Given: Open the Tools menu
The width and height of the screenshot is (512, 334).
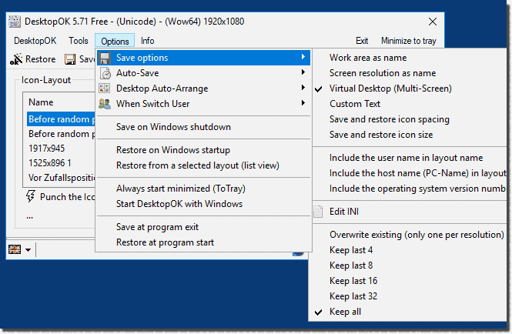Looking at the screenshot, I should pyautogui.click(x=78, y=41).
